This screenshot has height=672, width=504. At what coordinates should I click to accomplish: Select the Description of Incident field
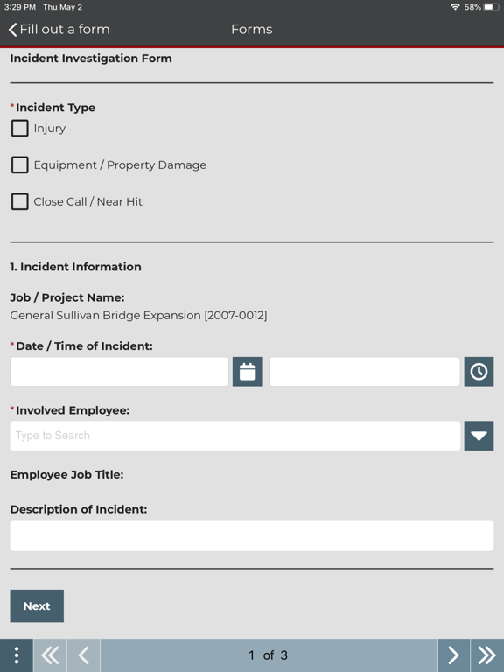click(x=252, y=535)
